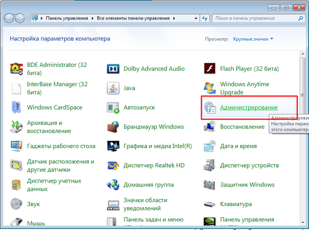Click the Device Manager (Диспетчер устройств) icon

coord(209,165)
